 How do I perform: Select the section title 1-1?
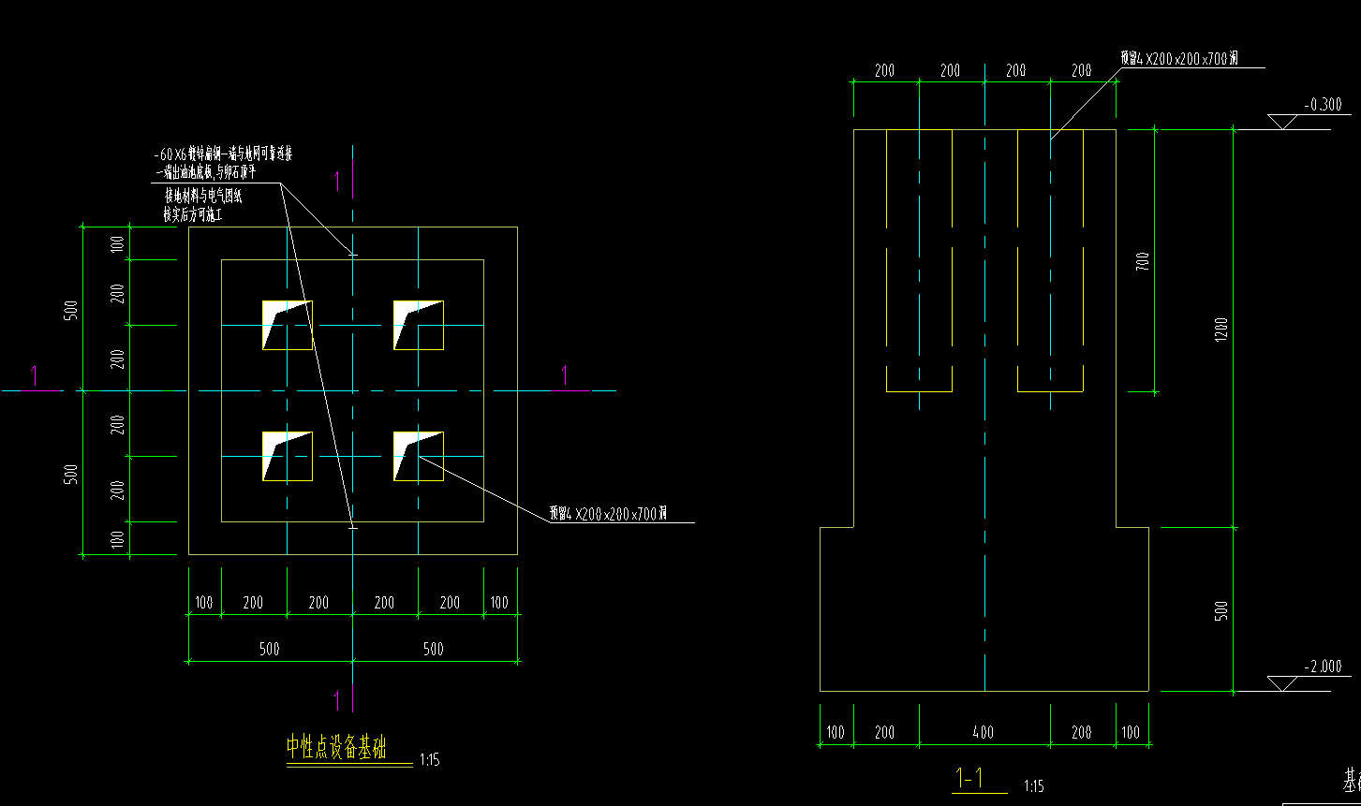(x=969, y=778)
